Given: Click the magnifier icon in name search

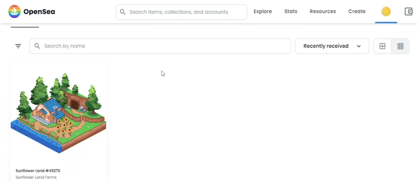Looking at the screenshot, I should [37, 46].
